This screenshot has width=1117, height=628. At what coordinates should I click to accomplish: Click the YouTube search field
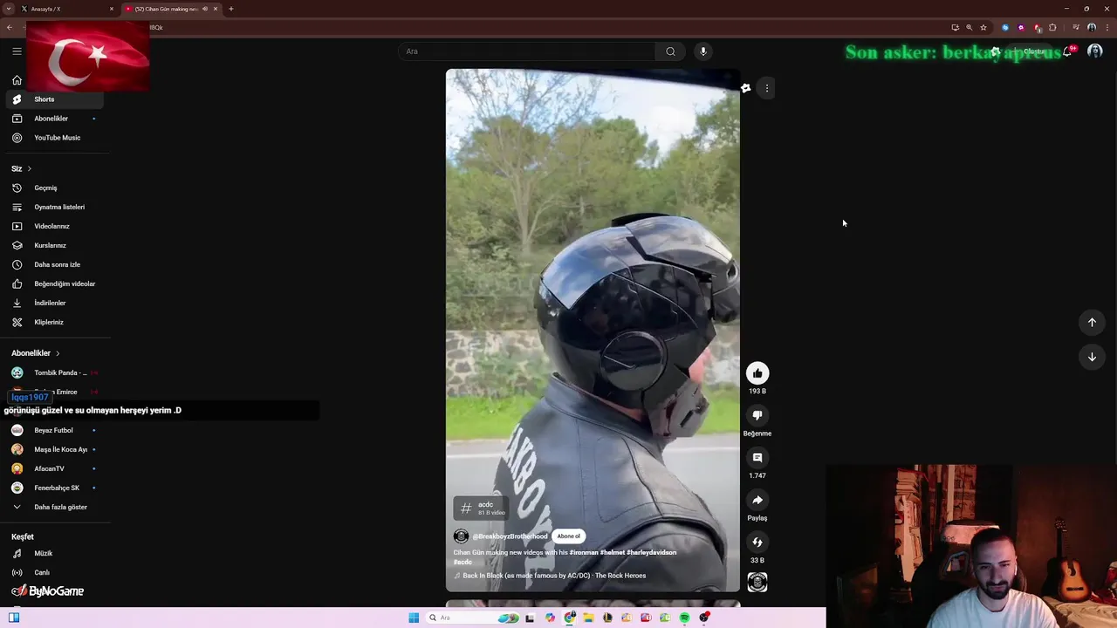526,51
